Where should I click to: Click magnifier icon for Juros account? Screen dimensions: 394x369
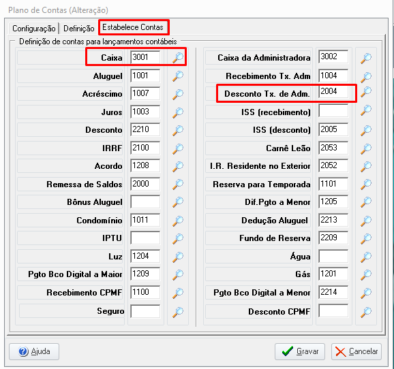(178, 112)
